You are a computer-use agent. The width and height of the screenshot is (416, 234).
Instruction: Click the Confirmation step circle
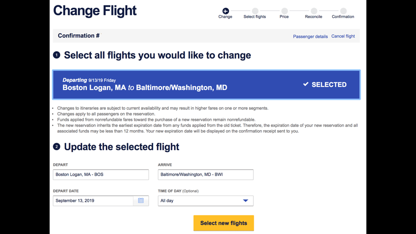coord(343,11)
